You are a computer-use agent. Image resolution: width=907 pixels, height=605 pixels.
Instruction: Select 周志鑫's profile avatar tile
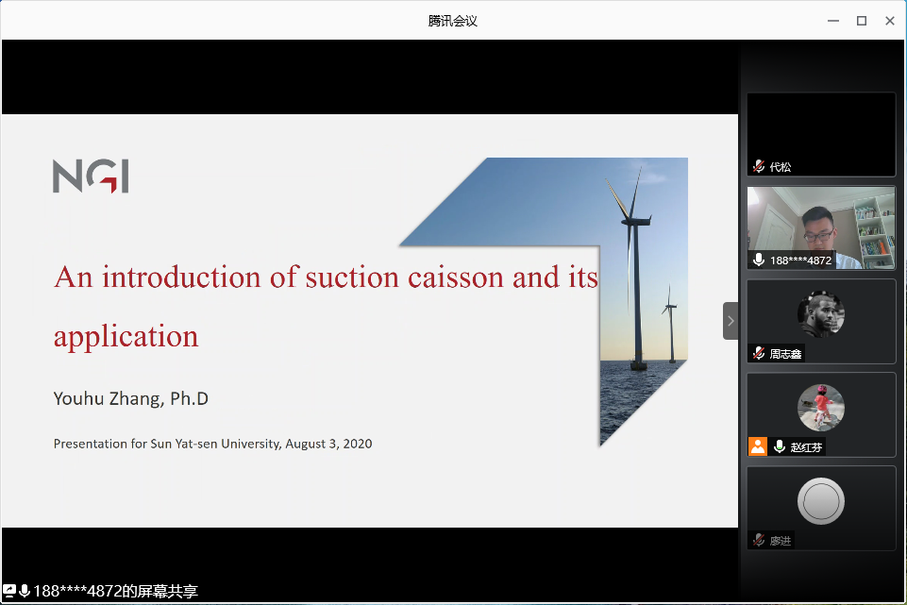point(821,313)
